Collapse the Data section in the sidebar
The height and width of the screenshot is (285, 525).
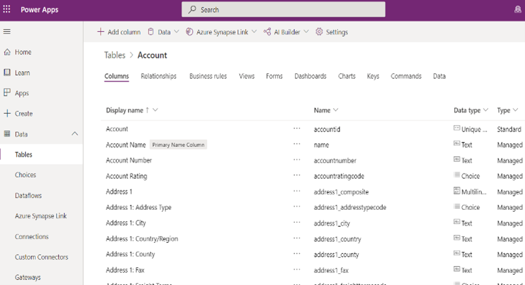75,134
